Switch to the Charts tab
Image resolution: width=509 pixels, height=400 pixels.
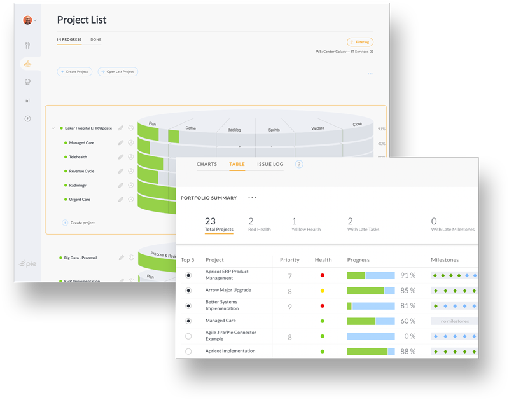[x=207, y=165]
